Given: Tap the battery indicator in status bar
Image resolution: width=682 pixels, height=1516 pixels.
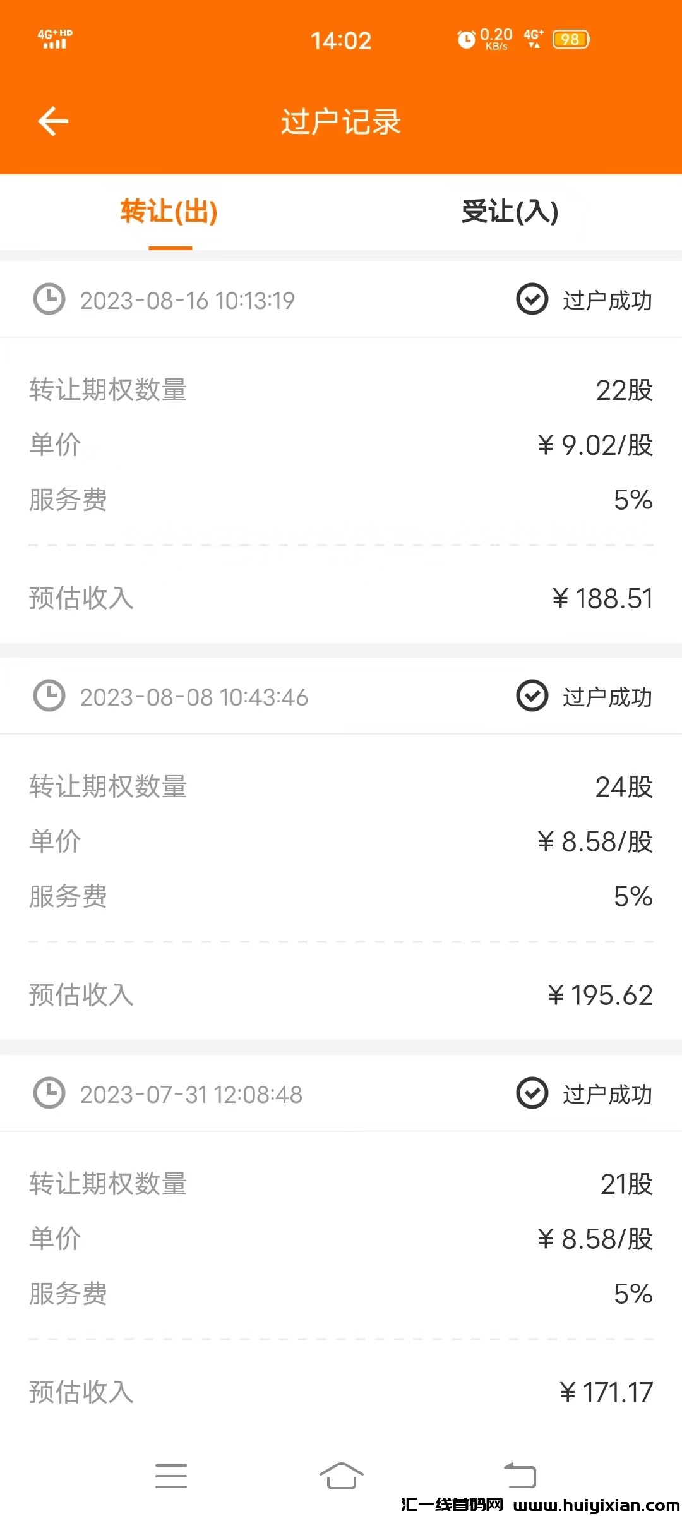Looking at the screenshot, I should tap(571, 39).
